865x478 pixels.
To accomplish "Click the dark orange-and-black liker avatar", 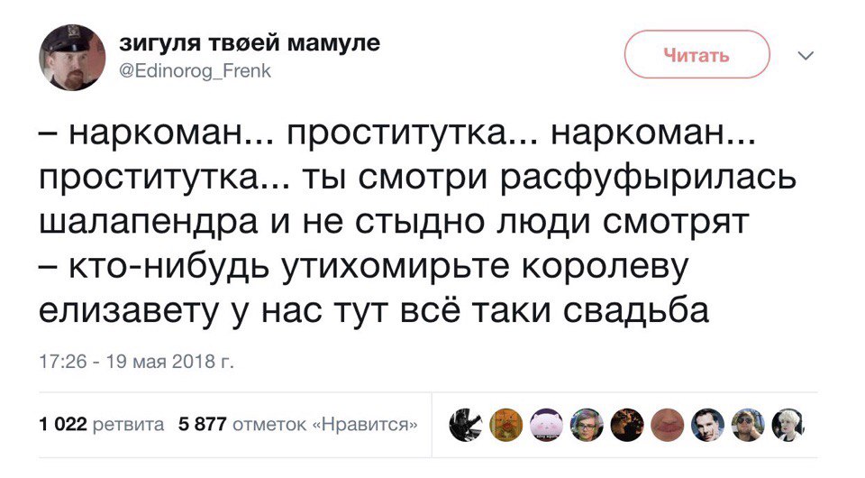I will [x=627, y=425].
